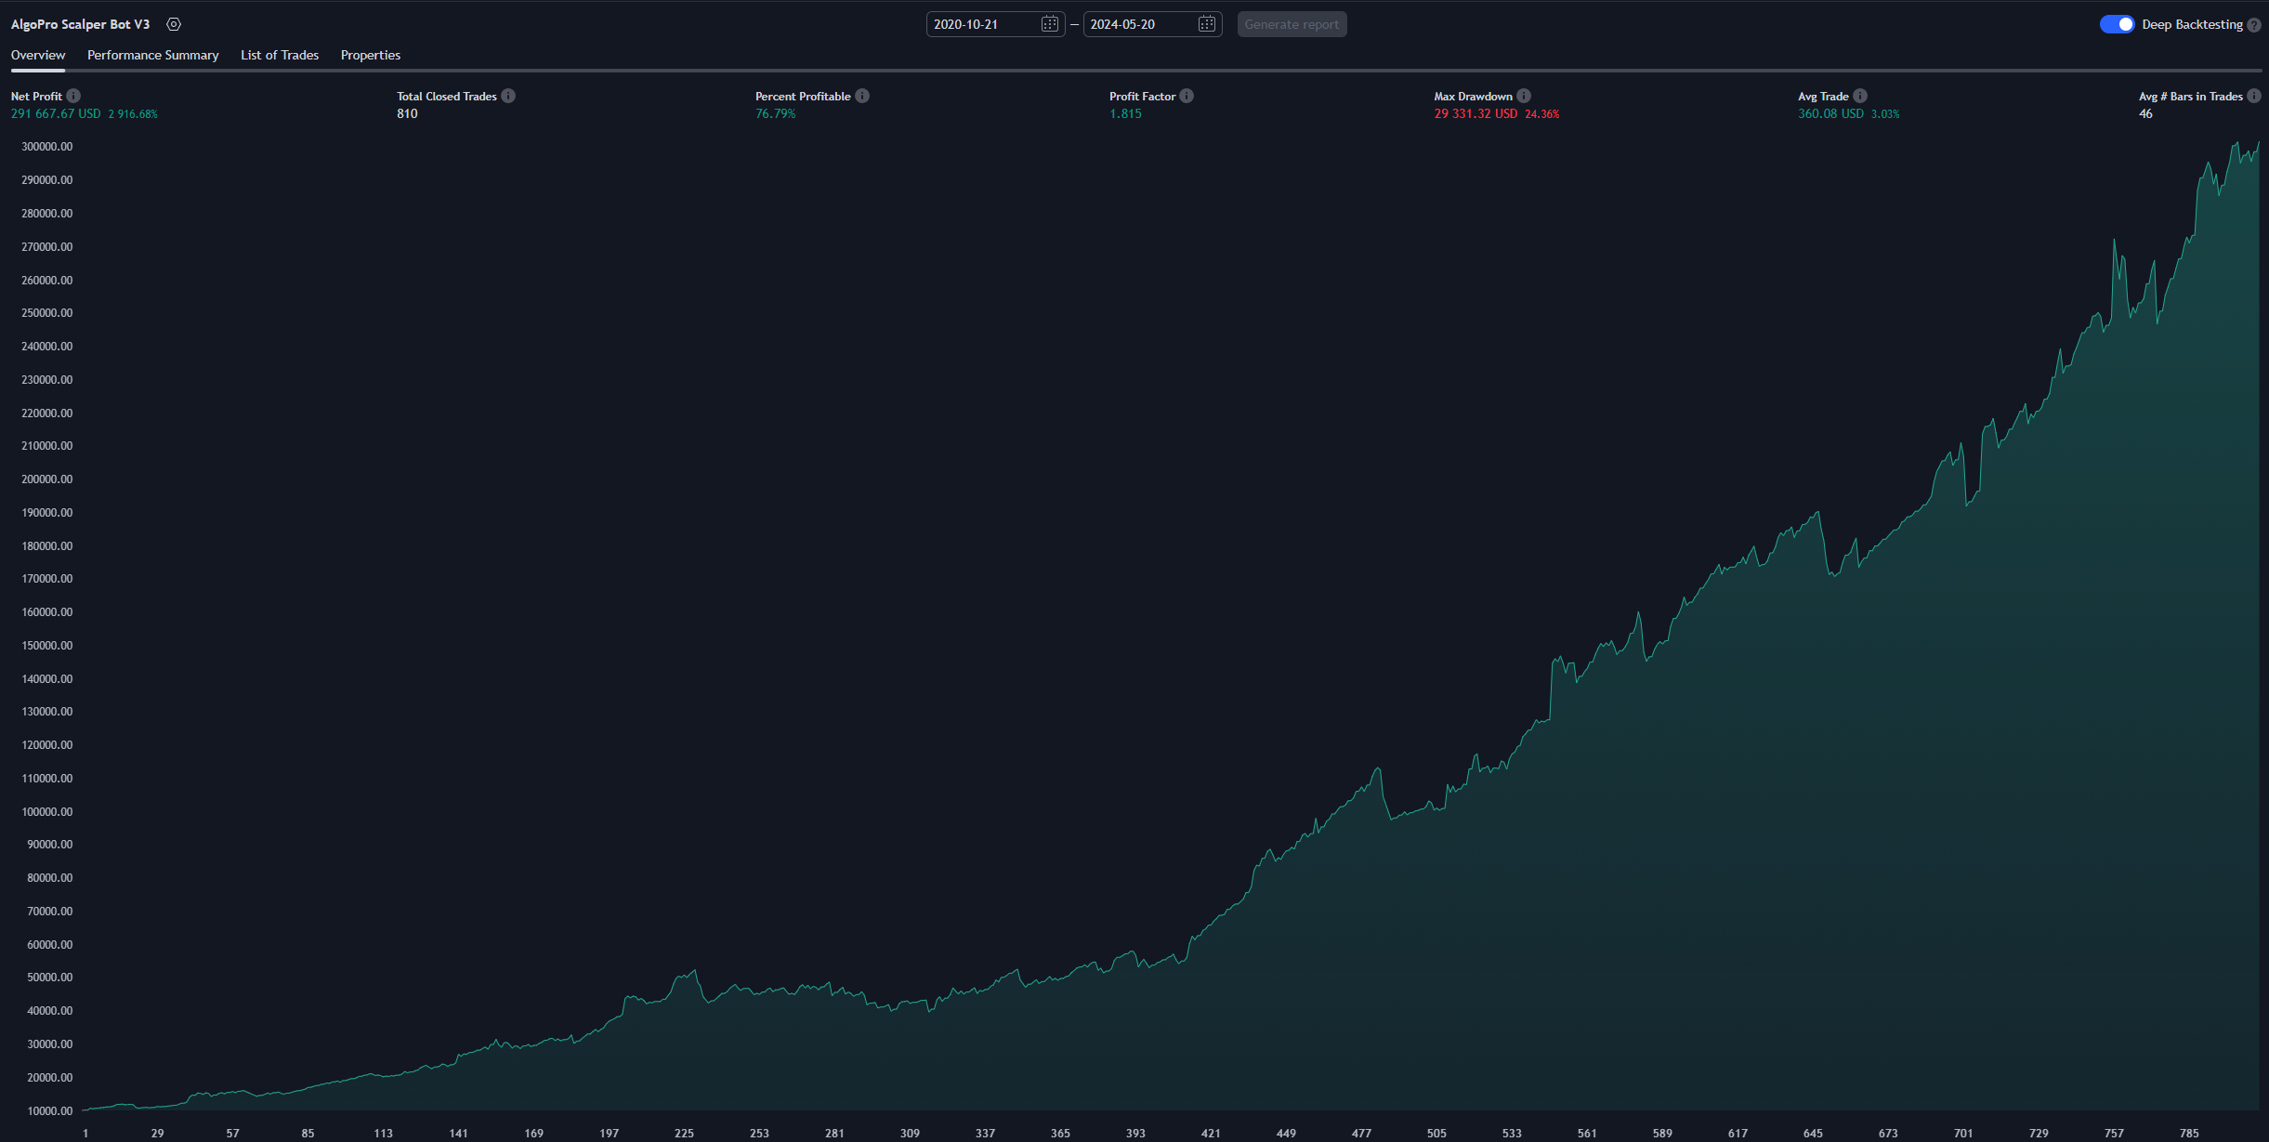Click net profit percent 2 916.68%

(x=133, y=114)
